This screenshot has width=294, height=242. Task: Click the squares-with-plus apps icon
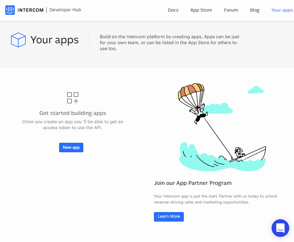[x=73, y=98]
